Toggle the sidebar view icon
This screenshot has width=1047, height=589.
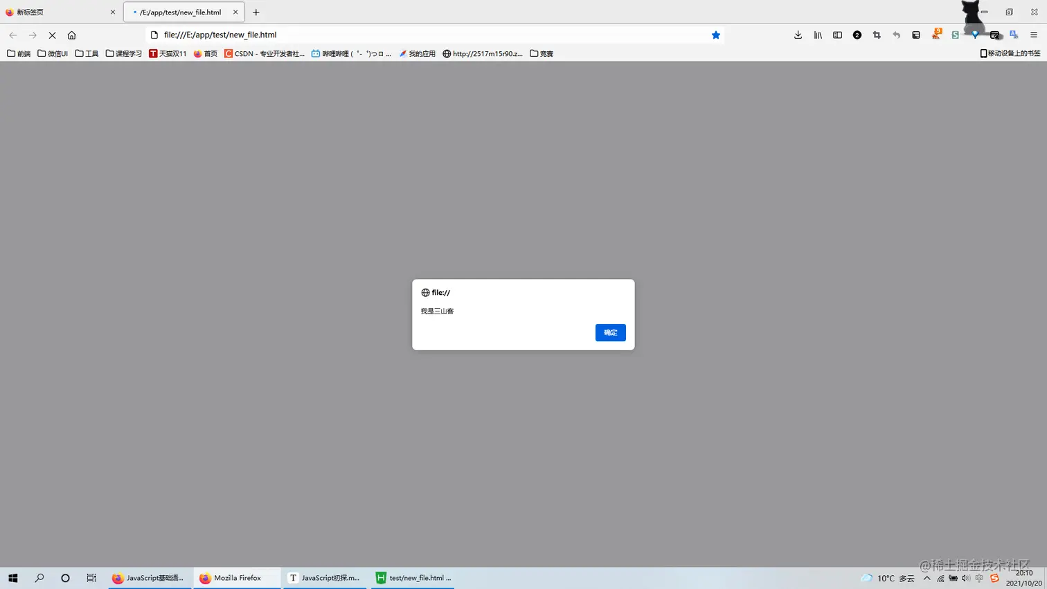(837, 35)
